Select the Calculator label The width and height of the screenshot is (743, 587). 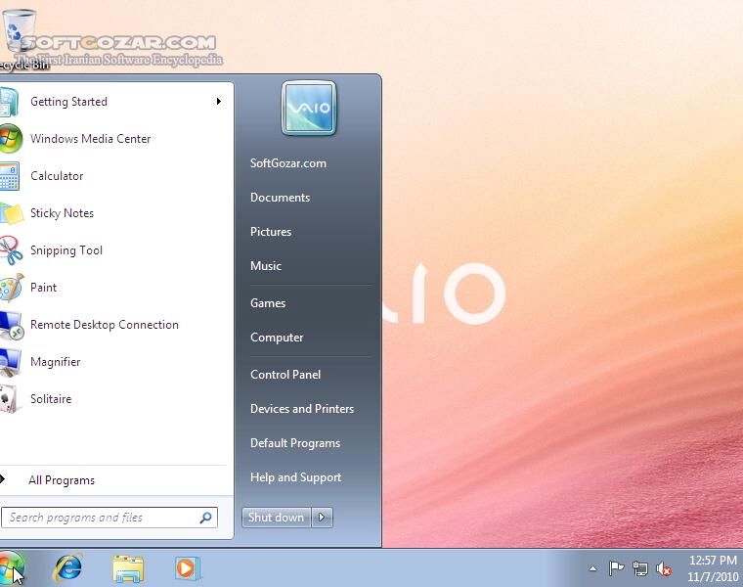coord(57,176)
